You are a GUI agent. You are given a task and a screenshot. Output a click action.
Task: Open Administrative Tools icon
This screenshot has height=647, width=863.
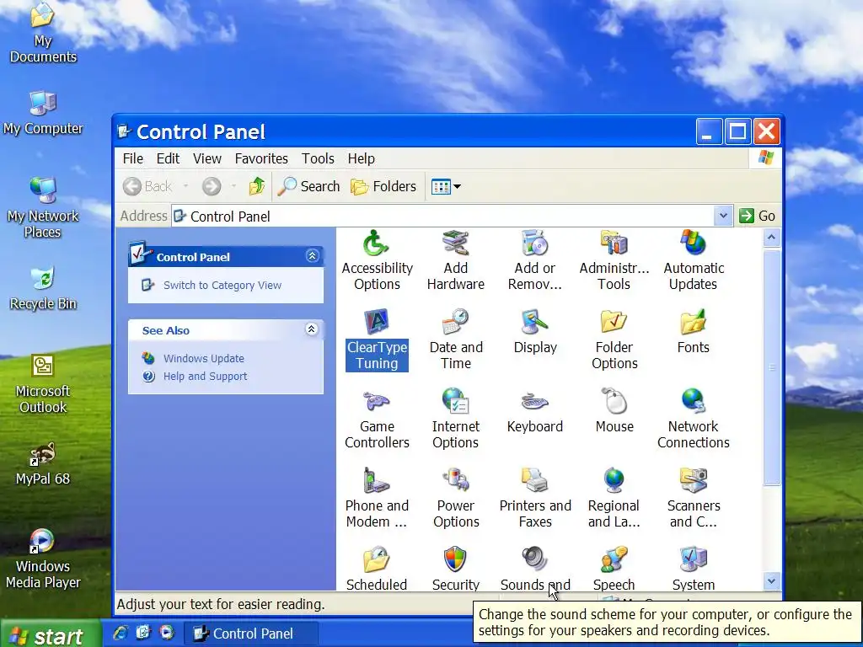coord(614,260)
